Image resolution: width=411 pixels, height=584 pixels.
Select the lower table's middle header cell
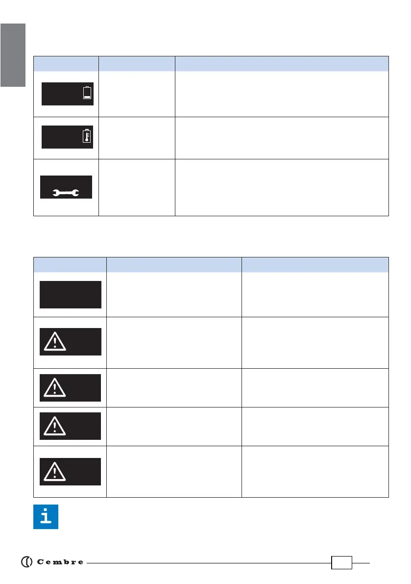(x=174, y=264)
